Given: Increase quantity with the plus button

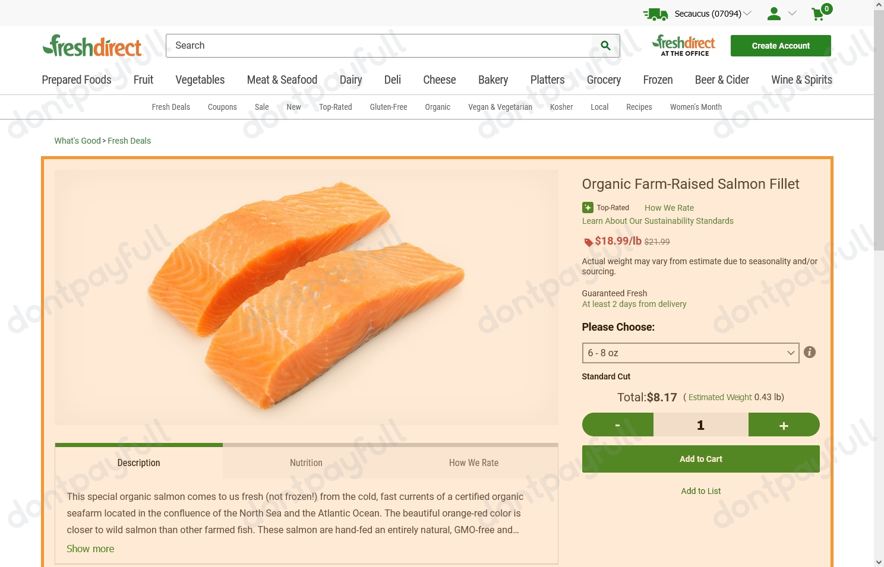Looking at the screenshot, I should (784, 425).
